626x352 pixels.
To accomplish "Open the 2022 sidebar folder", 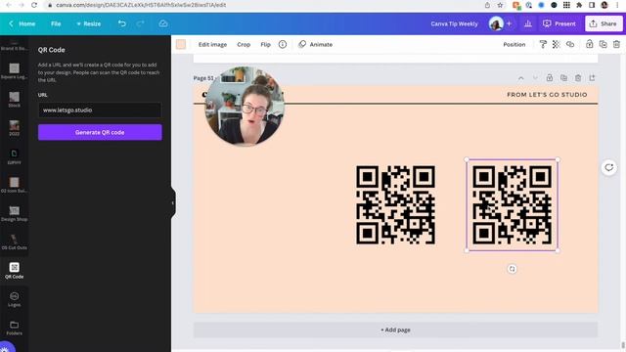I will click(x=14, y=128).
